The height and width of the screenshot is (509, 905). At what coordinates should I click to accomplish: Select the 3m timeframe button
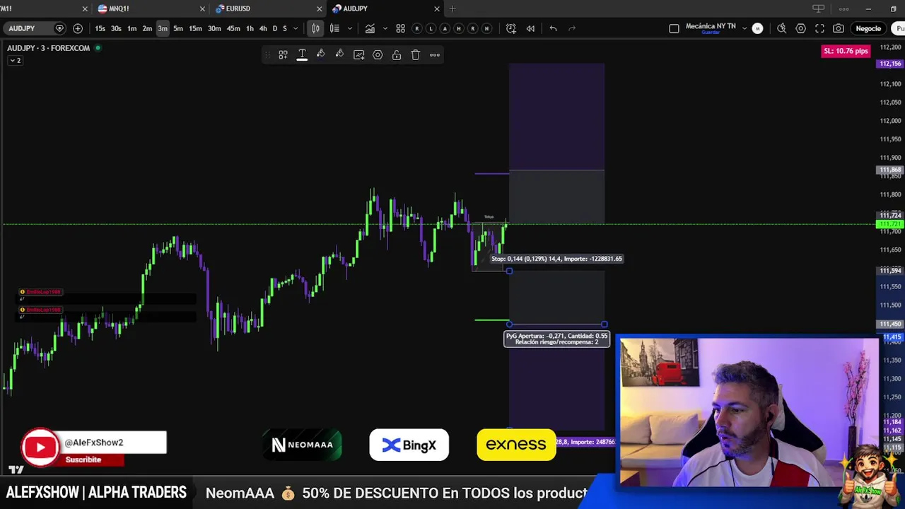pos(163,28)
